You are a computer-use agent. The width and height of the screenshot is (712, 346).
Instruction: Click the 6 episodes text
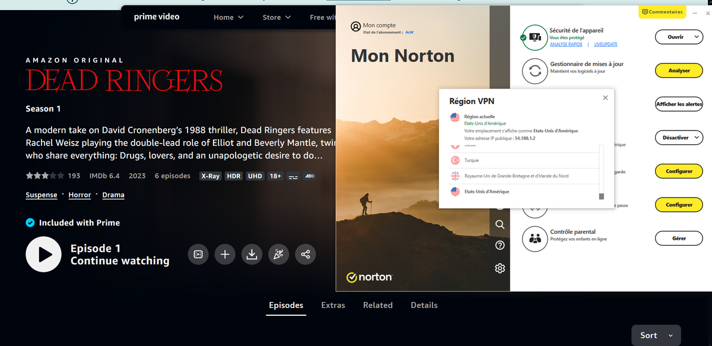pyautogui.click(x=173, y=176)
